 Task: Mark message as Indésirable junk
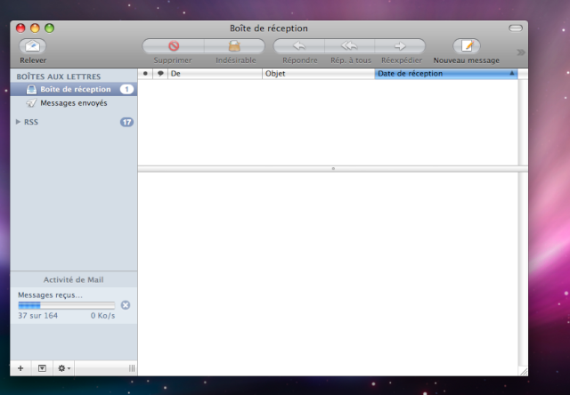click(234, 46)
